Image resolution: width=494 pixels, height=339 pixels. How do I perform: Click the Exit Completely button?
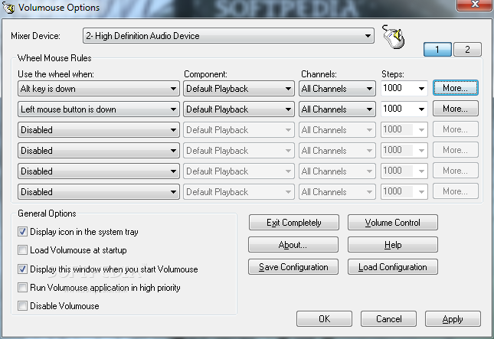(293, 223)
